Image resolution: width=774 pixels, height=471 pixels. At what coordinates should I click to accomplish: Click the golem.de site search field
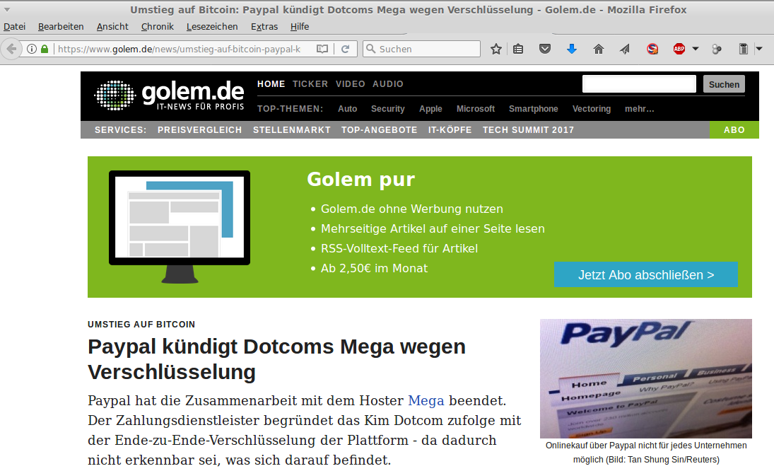click(x=639, y=84)
